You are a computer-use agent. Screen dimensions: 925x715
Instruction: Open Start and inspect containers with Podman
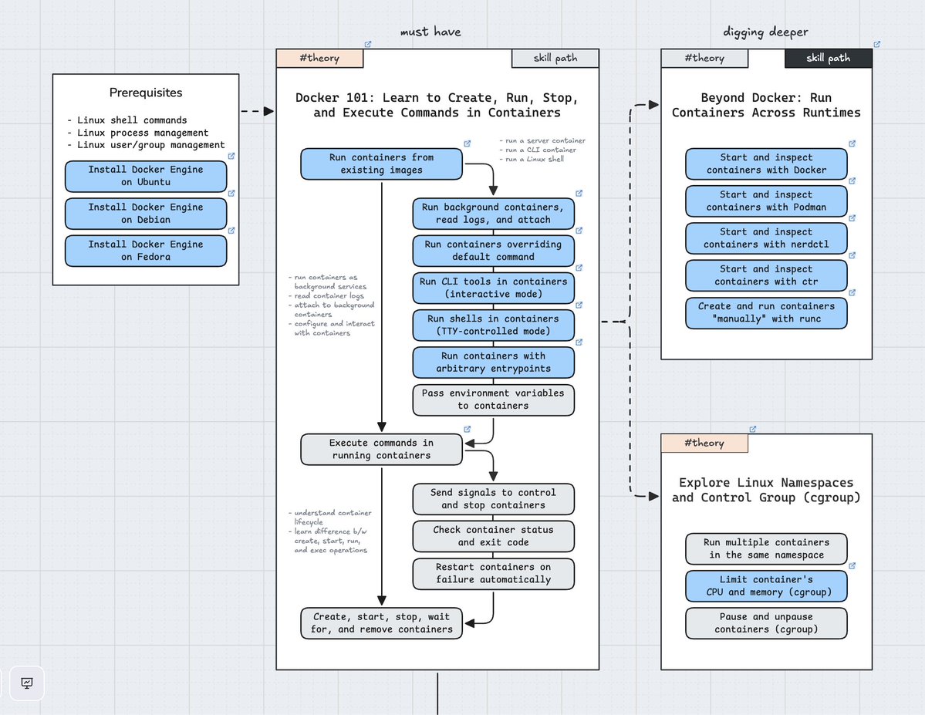point(766,201)
